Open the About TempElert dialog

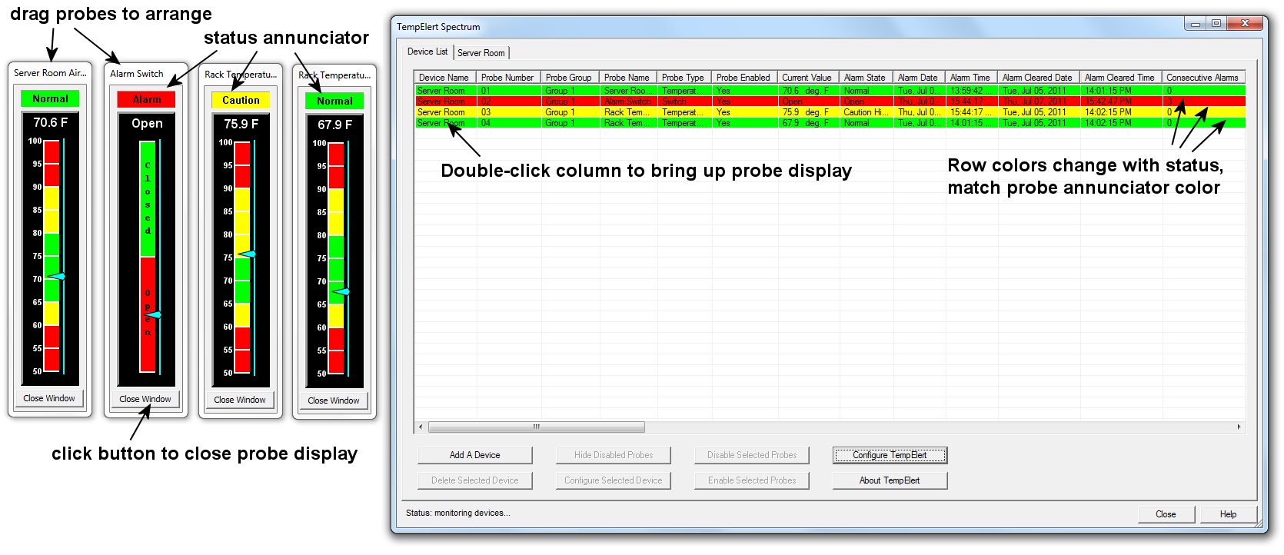pos(890,480)
